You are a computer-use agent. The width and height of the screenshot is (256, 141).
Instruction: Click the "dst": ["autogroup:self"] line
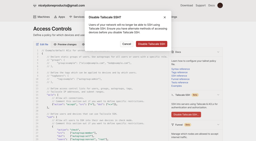coord(76,136)
